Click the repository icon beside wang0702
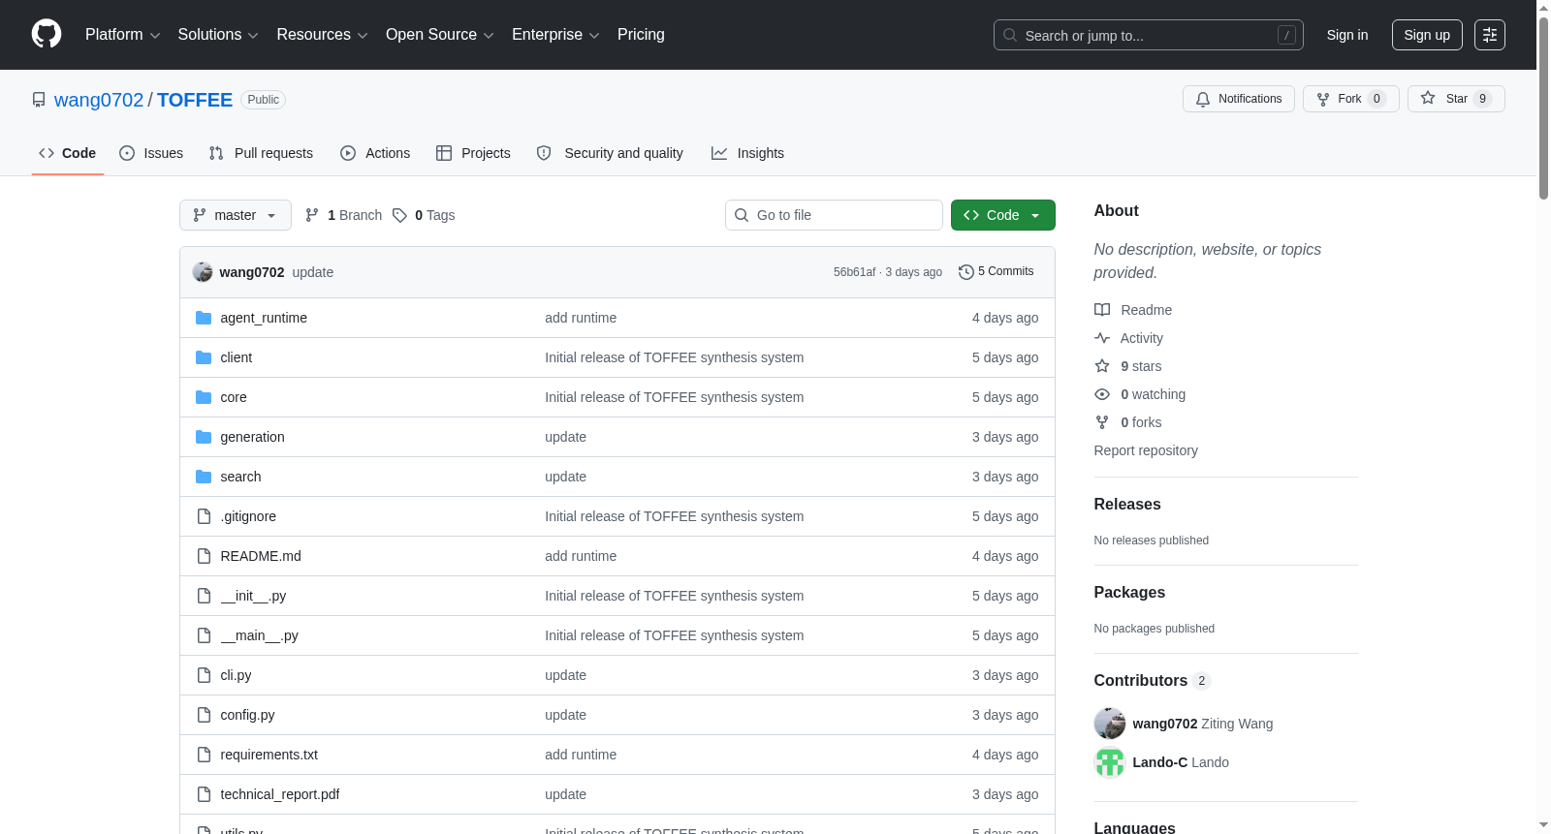 click(x=39, y=100)
